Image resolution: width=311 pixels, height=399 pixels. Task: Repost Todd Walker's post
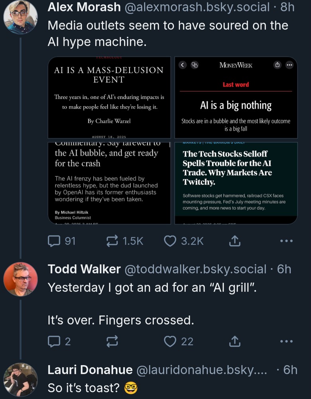[x=113, y=341]
